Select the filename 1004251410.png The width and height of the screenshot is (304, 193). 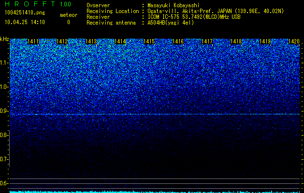(x=25, y=13)
